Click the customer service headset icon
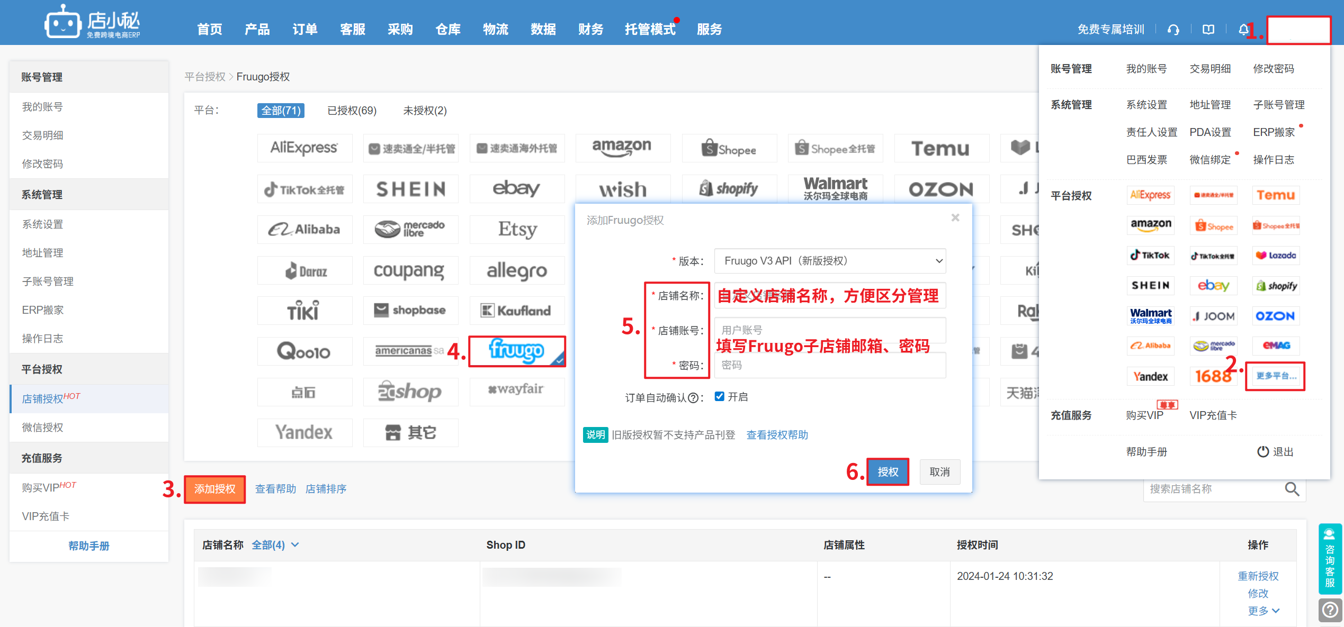Viewport: 1344px width, 627px height. (1173, 30)
